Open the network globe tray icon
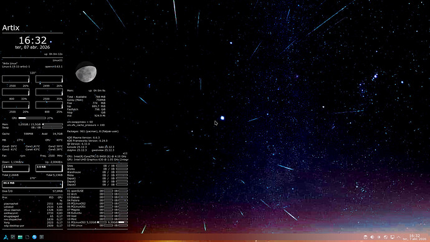This screenshot has height=242, width=430. coord(386,237)
